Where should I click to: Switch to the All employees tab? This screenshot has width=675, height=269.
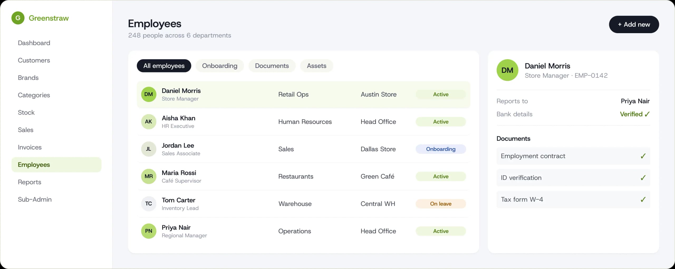[x=164, y=66]
